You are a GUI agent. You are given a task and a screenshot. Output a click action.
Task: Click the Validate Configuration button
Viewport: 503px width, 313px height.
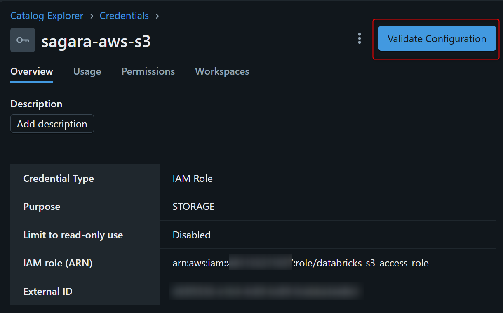coord(437,39)
